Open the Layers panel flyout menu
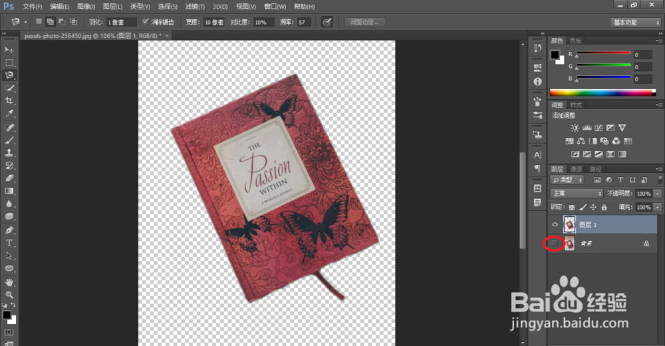 [658, 169]
